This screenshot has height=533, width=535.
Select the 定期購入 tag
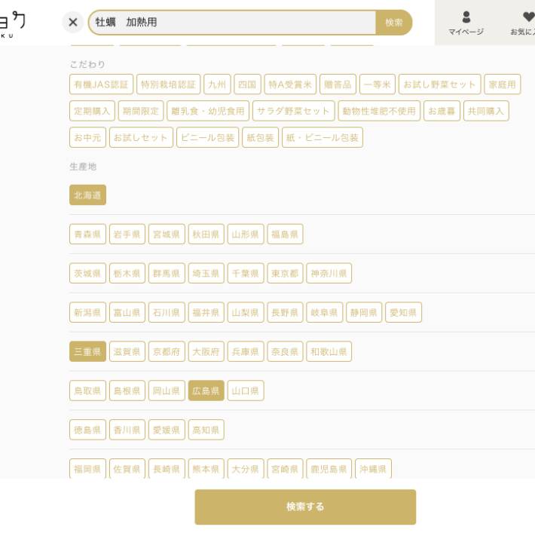(x=92, y=111)
